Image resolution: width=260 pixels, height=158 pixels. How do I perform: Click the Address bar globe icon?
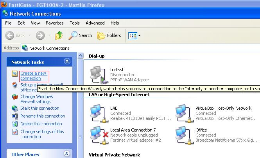click(25, 48)
